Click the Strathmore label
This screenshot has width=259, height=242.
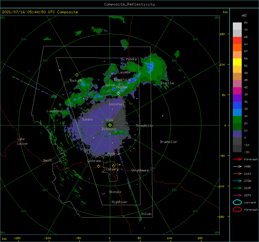tap(140, 170)
